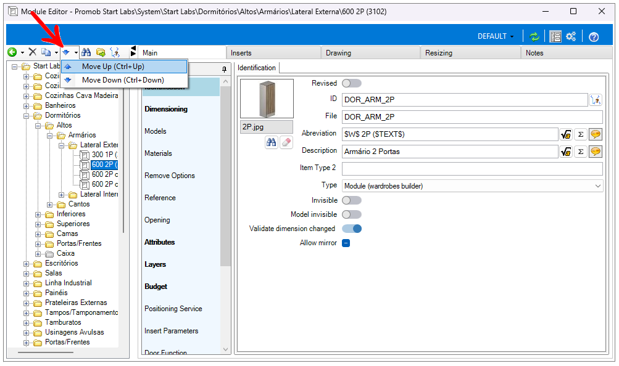619x366 pixels.
Task: Turn off Validate dimension changed switch
Action: click(x=351, y=229)
